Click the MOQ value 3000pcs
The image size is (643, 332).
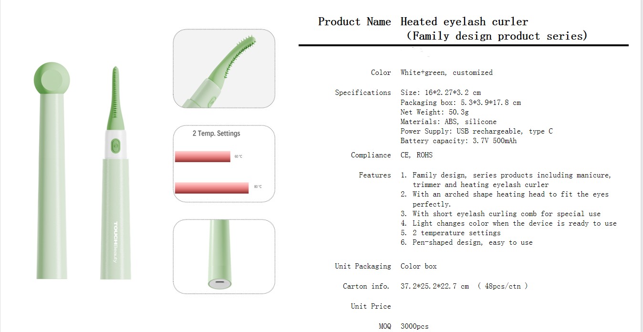(415, 327)
